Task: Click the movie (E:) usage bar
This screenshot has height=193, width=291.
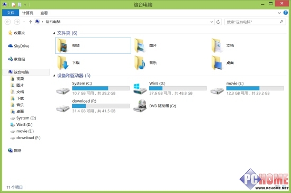Action: (255, 88)
